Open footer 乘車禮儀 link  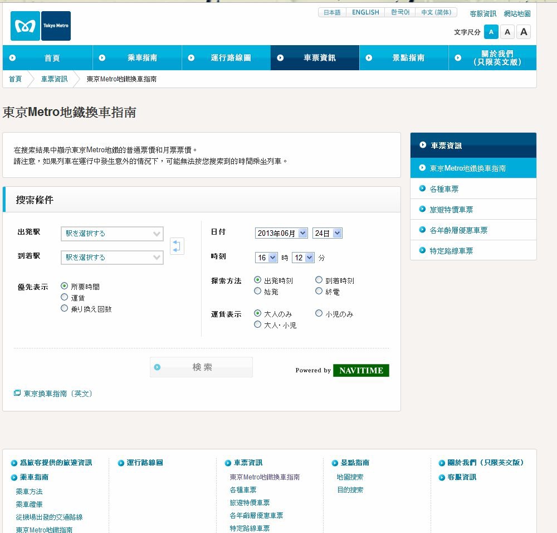pyautogui.click(x=29, y=504)
